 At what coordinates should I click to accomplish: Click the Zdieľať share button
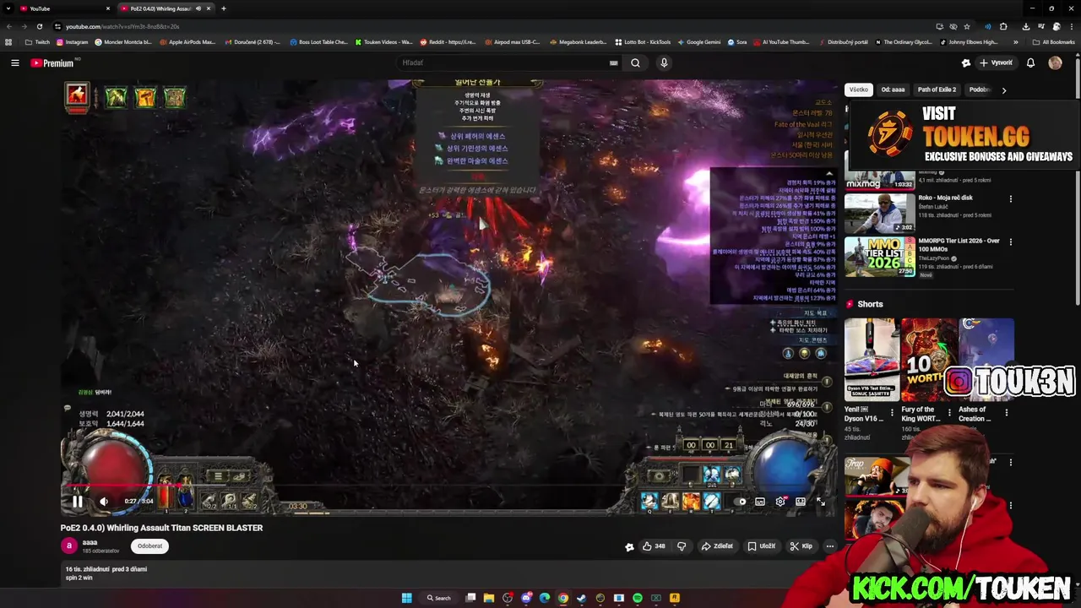717,546
